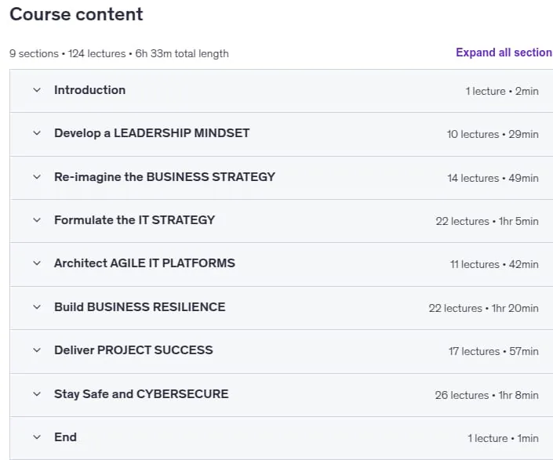Open Re-imagine the BUSINESS STRATEGY title
553x460 pixels.
point(165,177)
